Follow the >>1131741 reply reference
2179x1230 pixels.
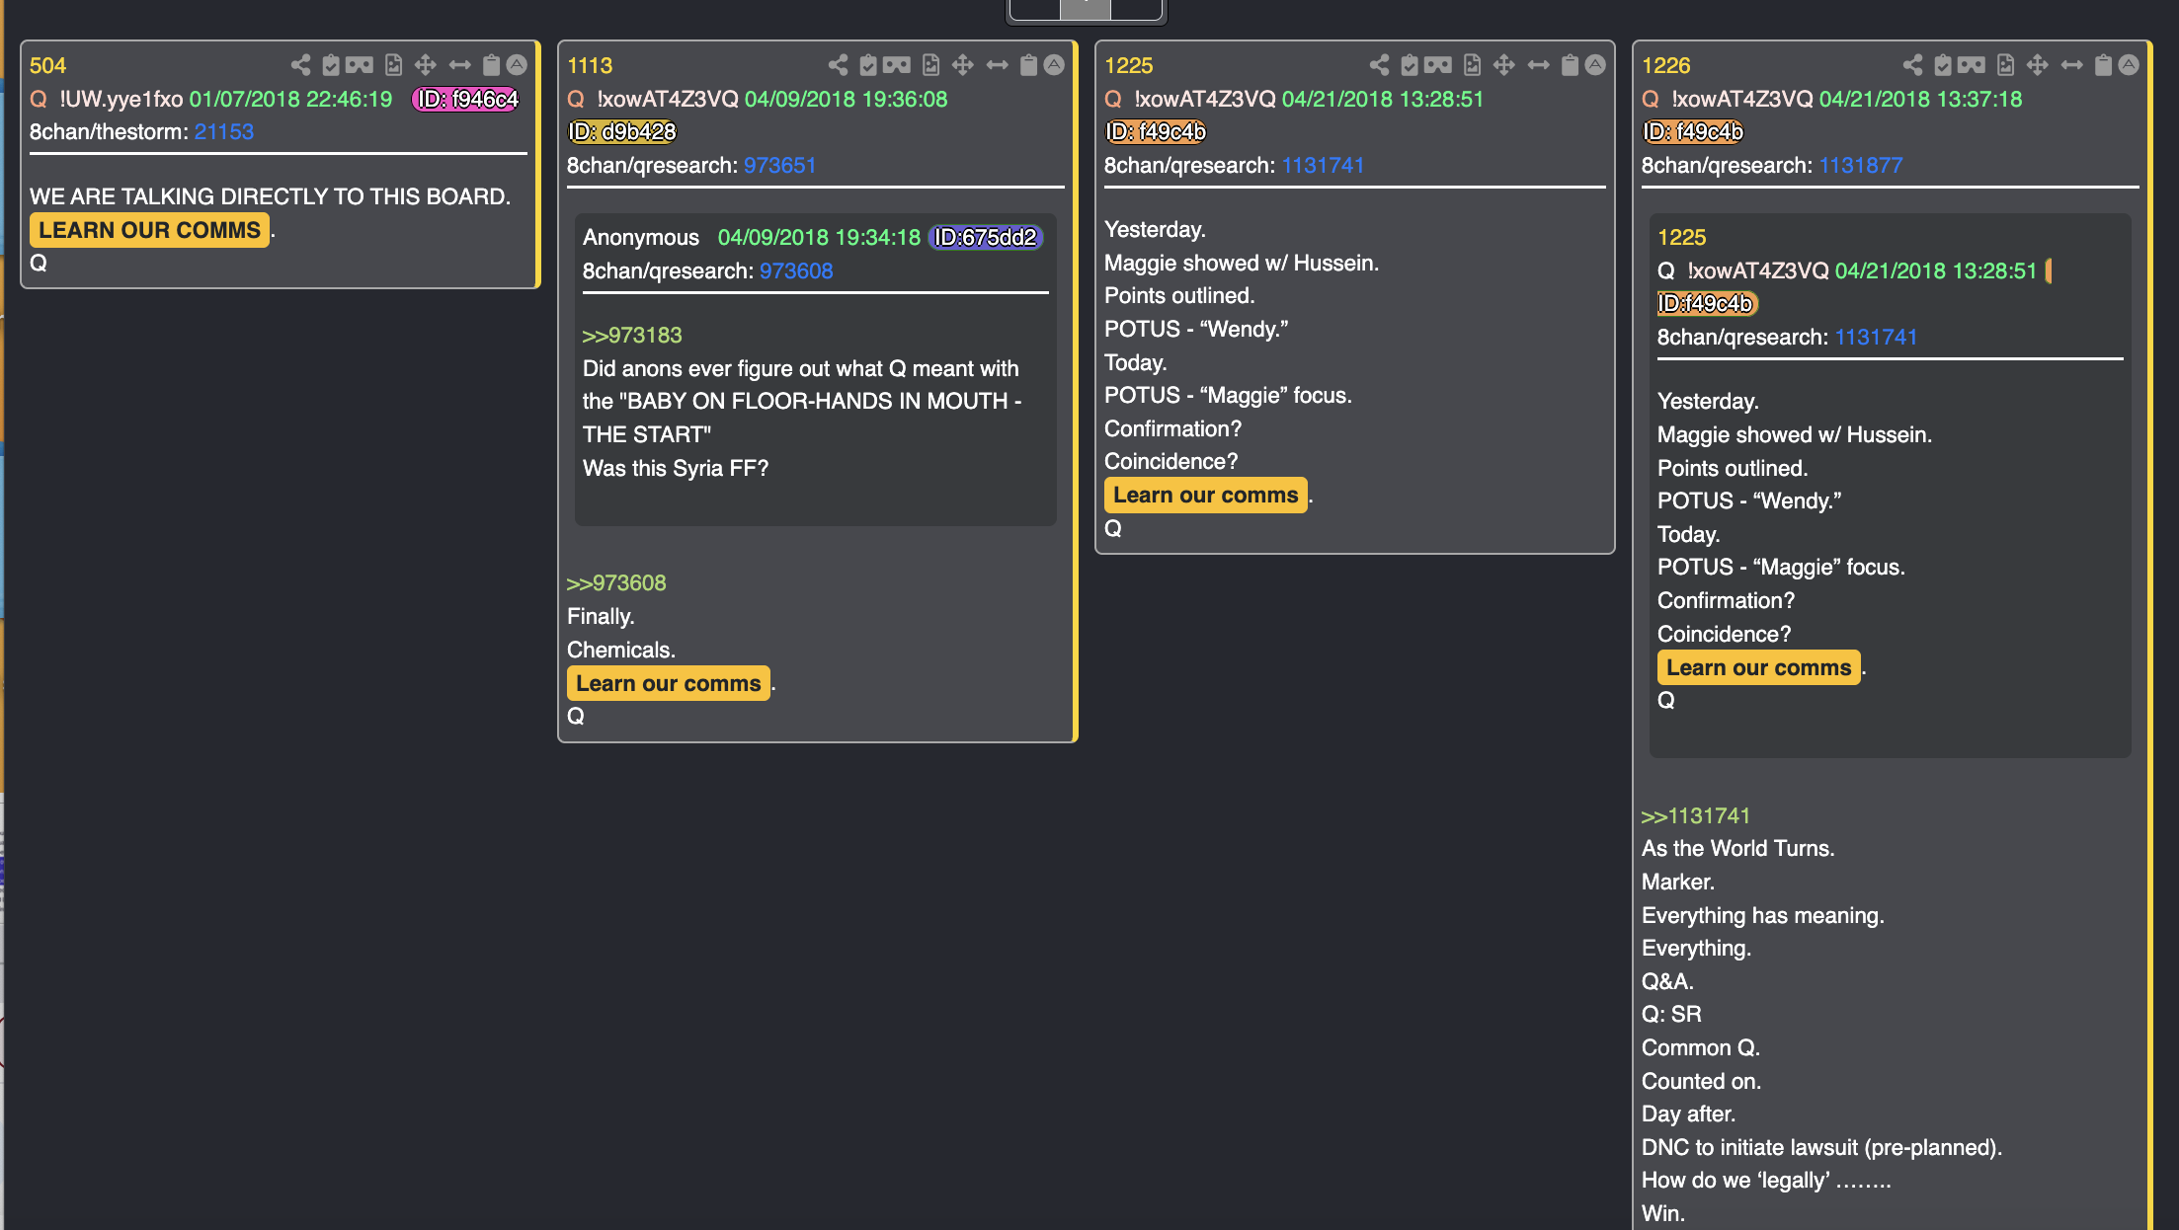pos(1695,815)
